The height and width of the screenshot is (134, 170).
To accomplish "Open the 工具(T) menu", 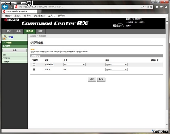I will coord(52,16).
